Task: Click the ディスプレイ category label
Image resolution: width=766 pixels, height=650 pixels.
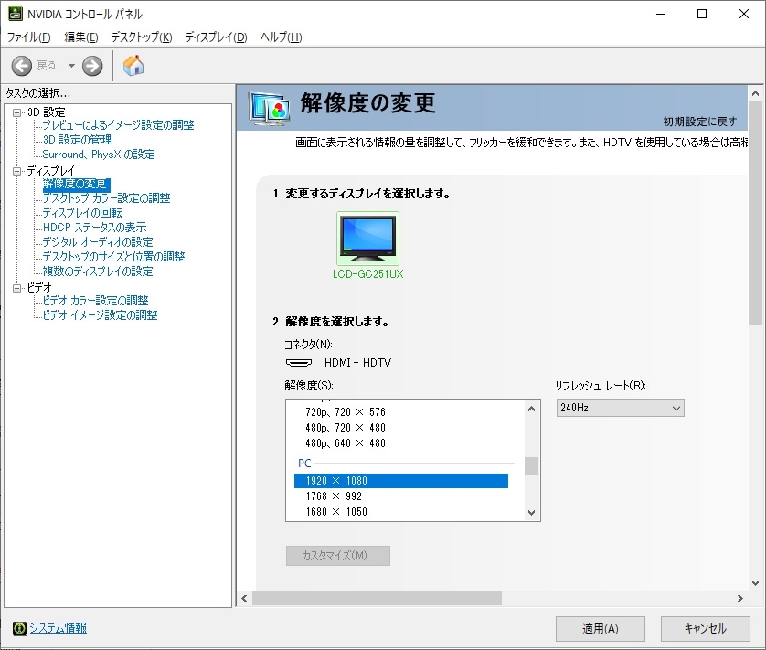Action: pyautogui.click(x=51, y=171)
